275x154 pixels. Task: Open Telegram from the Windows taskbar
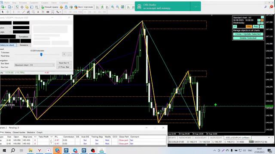pyautogui.click(x=75, y=150)
